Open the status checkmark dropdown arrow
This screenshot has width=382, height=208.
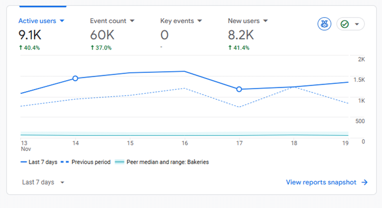[357, 24]
